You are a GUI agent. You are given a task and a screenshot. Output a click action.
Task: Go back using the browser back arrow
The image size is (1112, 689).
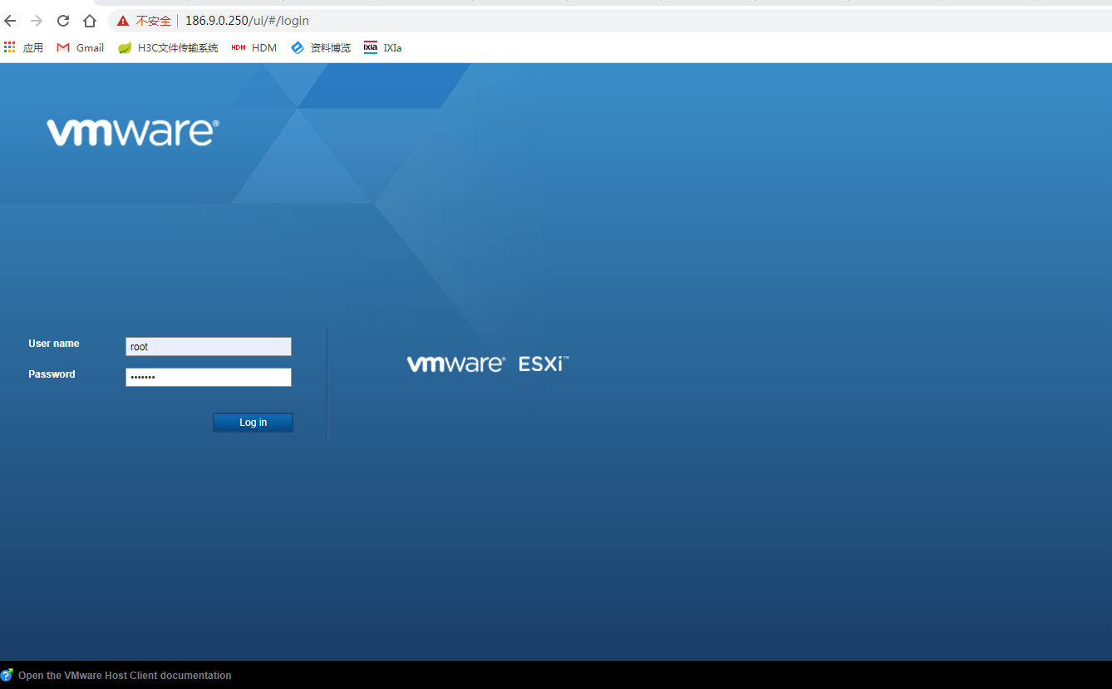pos(10,21)
